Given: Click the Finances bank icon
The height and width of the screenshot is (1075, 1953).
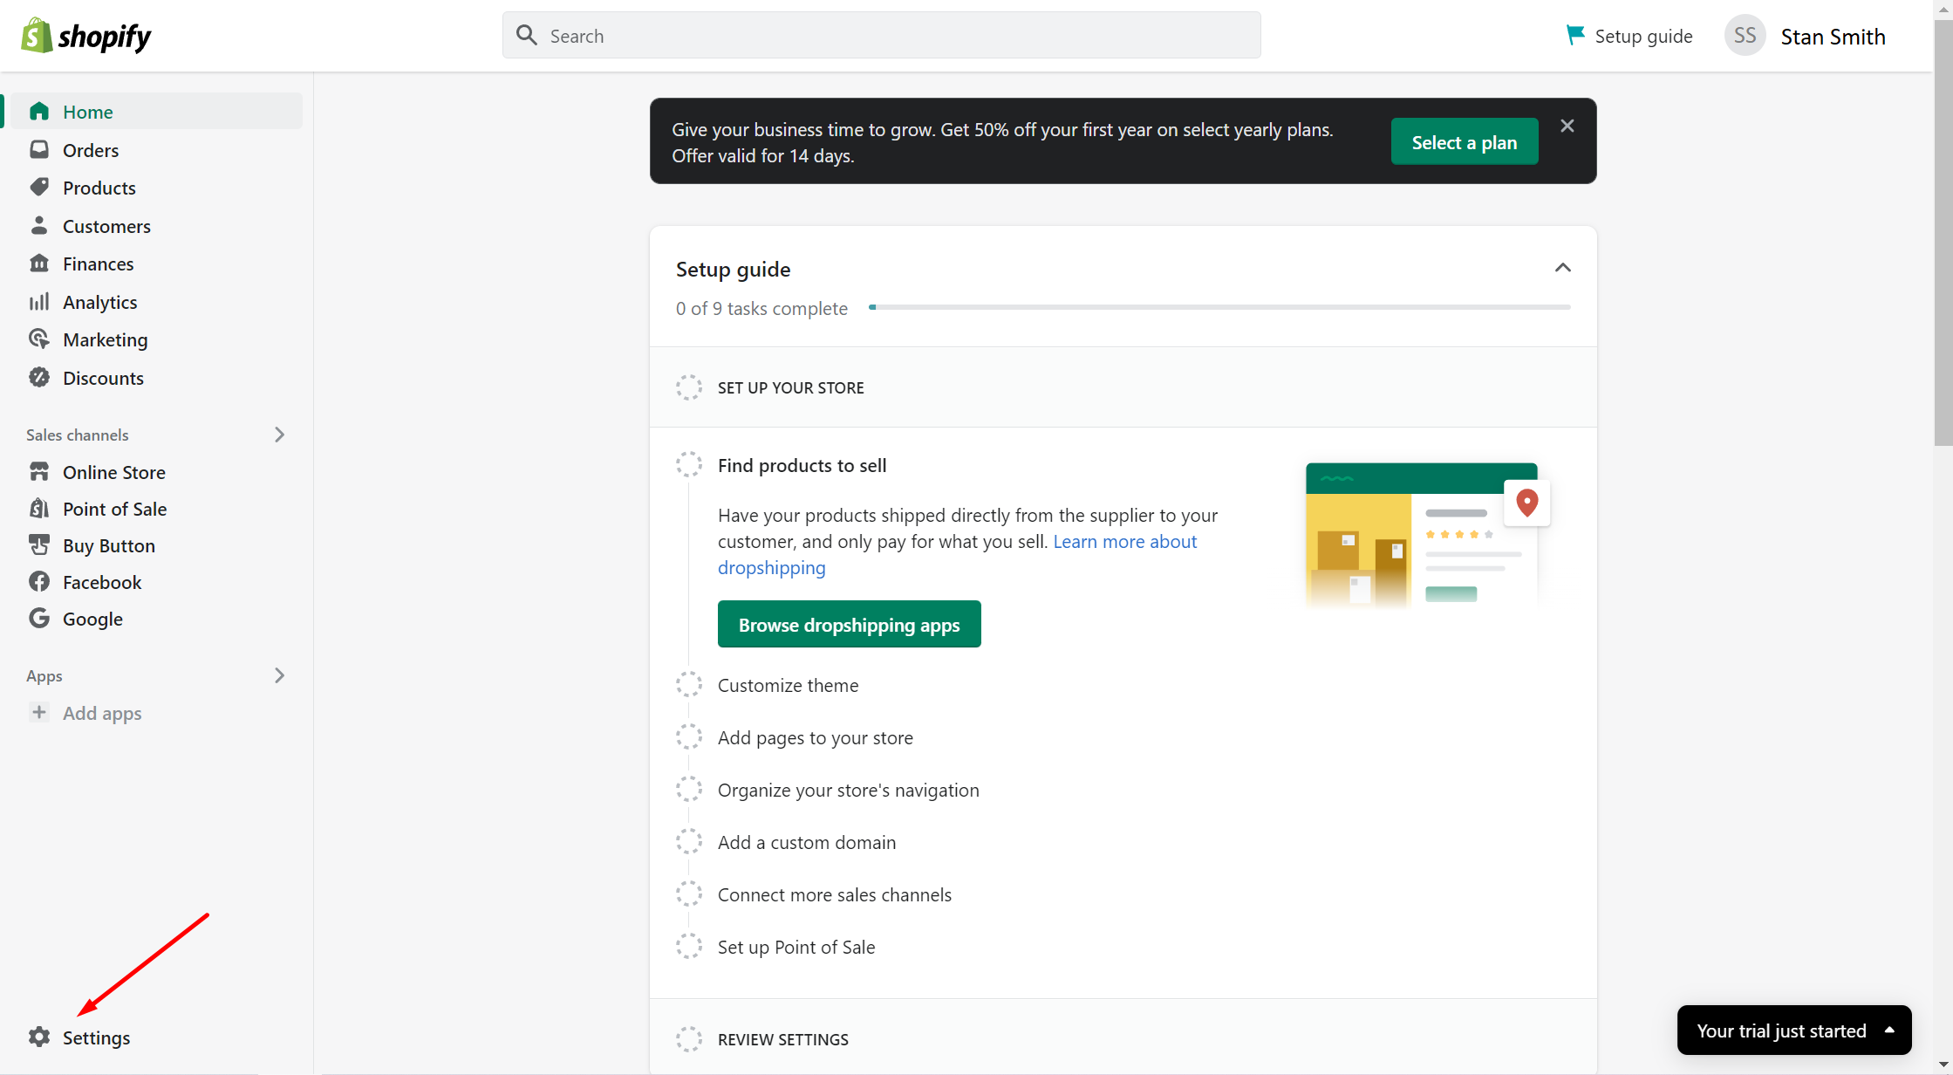Looking at the screenshot, I should coord(39,264).
